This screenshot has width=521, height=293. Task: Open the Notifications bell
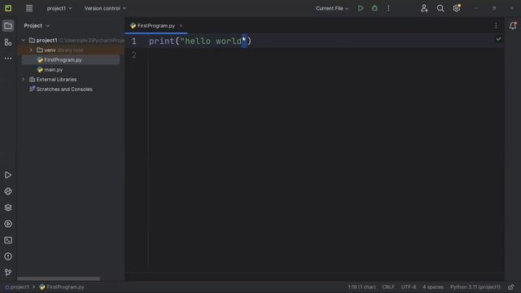tap(513, 25)
